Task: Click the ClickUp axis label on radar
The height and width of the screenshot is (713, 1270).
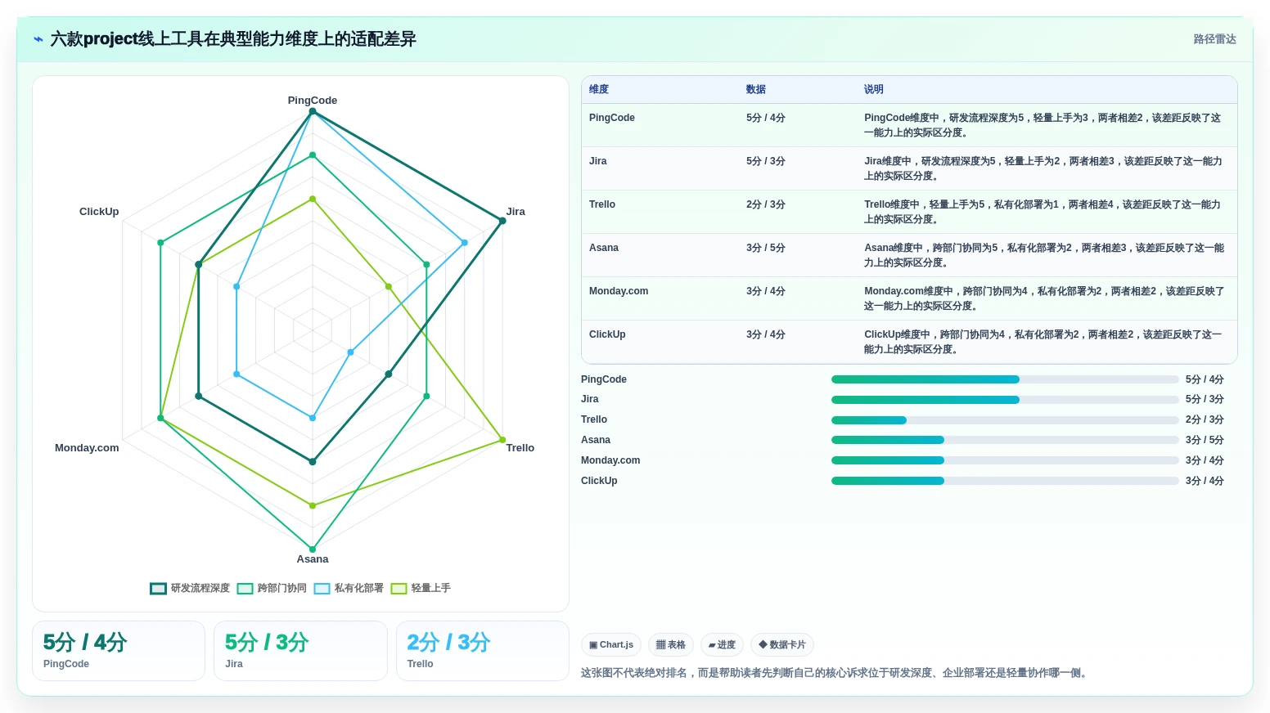Action: (99, 212)
